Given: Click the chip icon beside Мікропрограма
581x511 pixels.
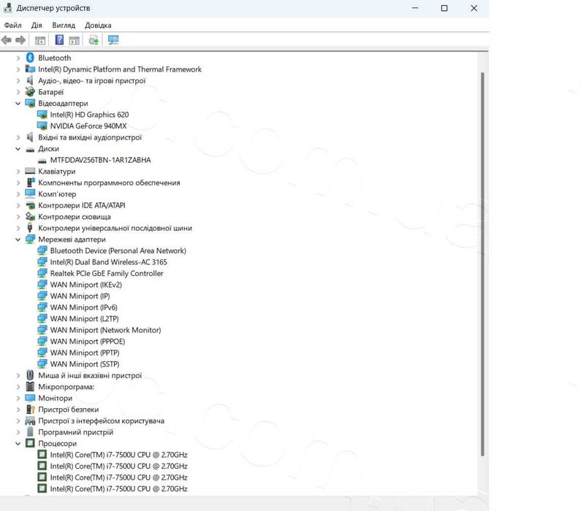Looking at the screenshot, I should pos(30,387).
